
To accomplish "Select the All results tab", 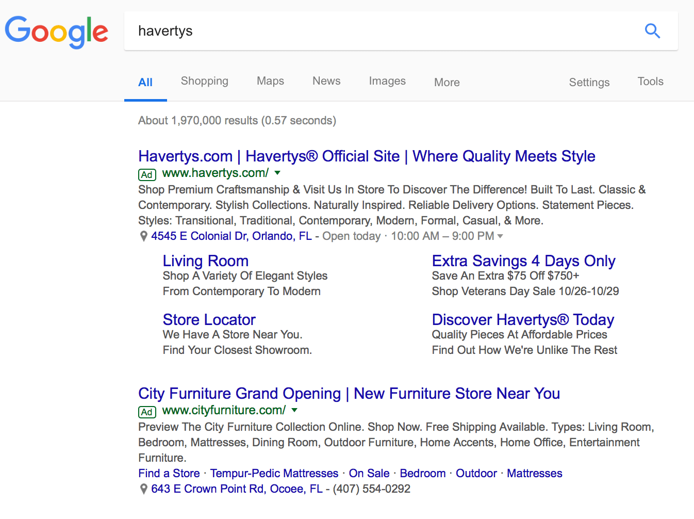I will coord(145,82).
